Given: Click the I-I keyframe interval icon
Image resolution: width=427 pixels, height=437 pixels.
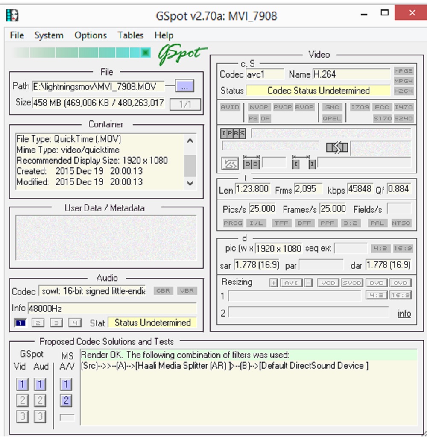Looking at the screenshot, I should [x=304, y=162].
